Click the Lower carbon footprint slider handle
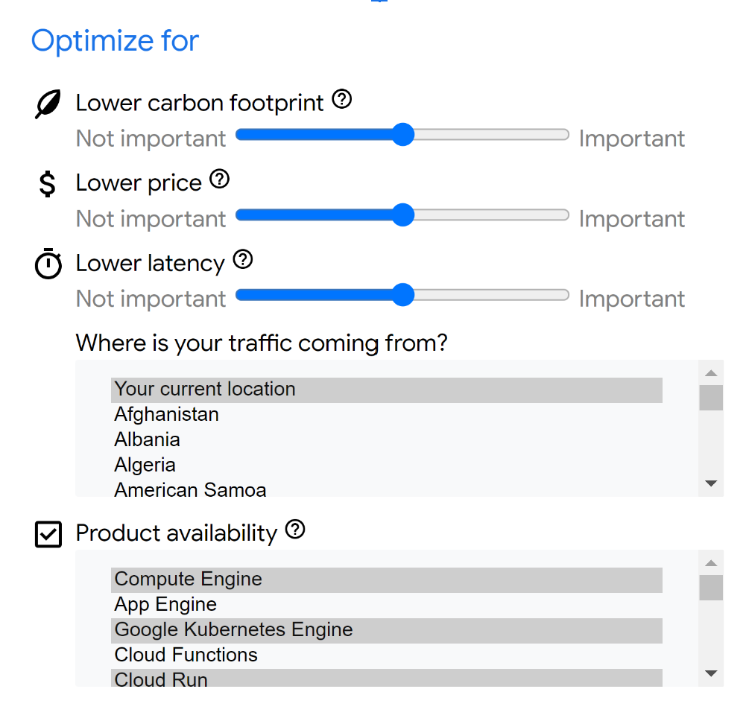The height and width of the screenshot is (724, 749). pyautogui.click(x=403, y=135)
